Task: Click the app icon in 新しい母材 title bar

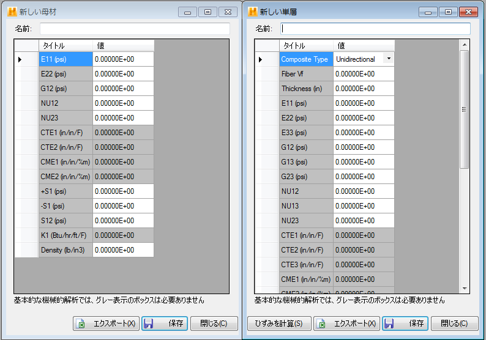Action: tap(12, 12)
